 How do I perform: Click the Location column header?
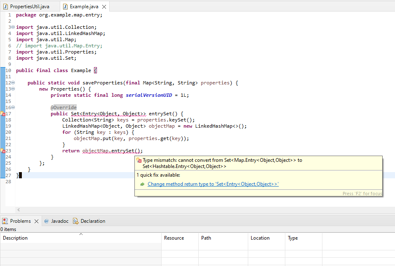click(x=260, y=238)
